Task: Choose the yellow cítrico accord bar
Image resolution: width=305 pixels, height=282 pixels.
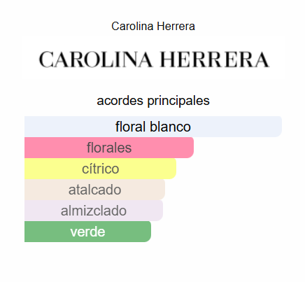Action: (100, 169)
